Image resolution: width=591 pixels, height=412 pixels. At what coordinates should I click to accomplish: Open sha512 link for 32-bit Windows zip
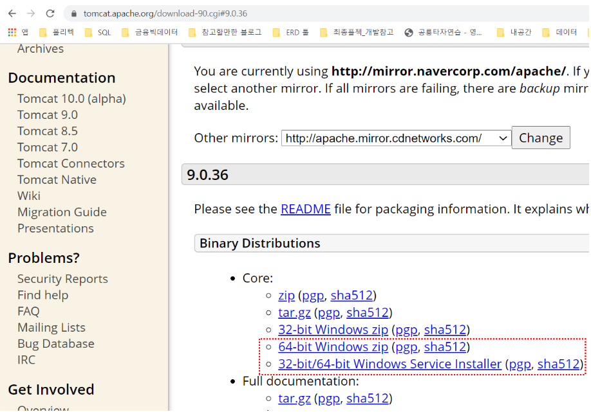(445, 330)
